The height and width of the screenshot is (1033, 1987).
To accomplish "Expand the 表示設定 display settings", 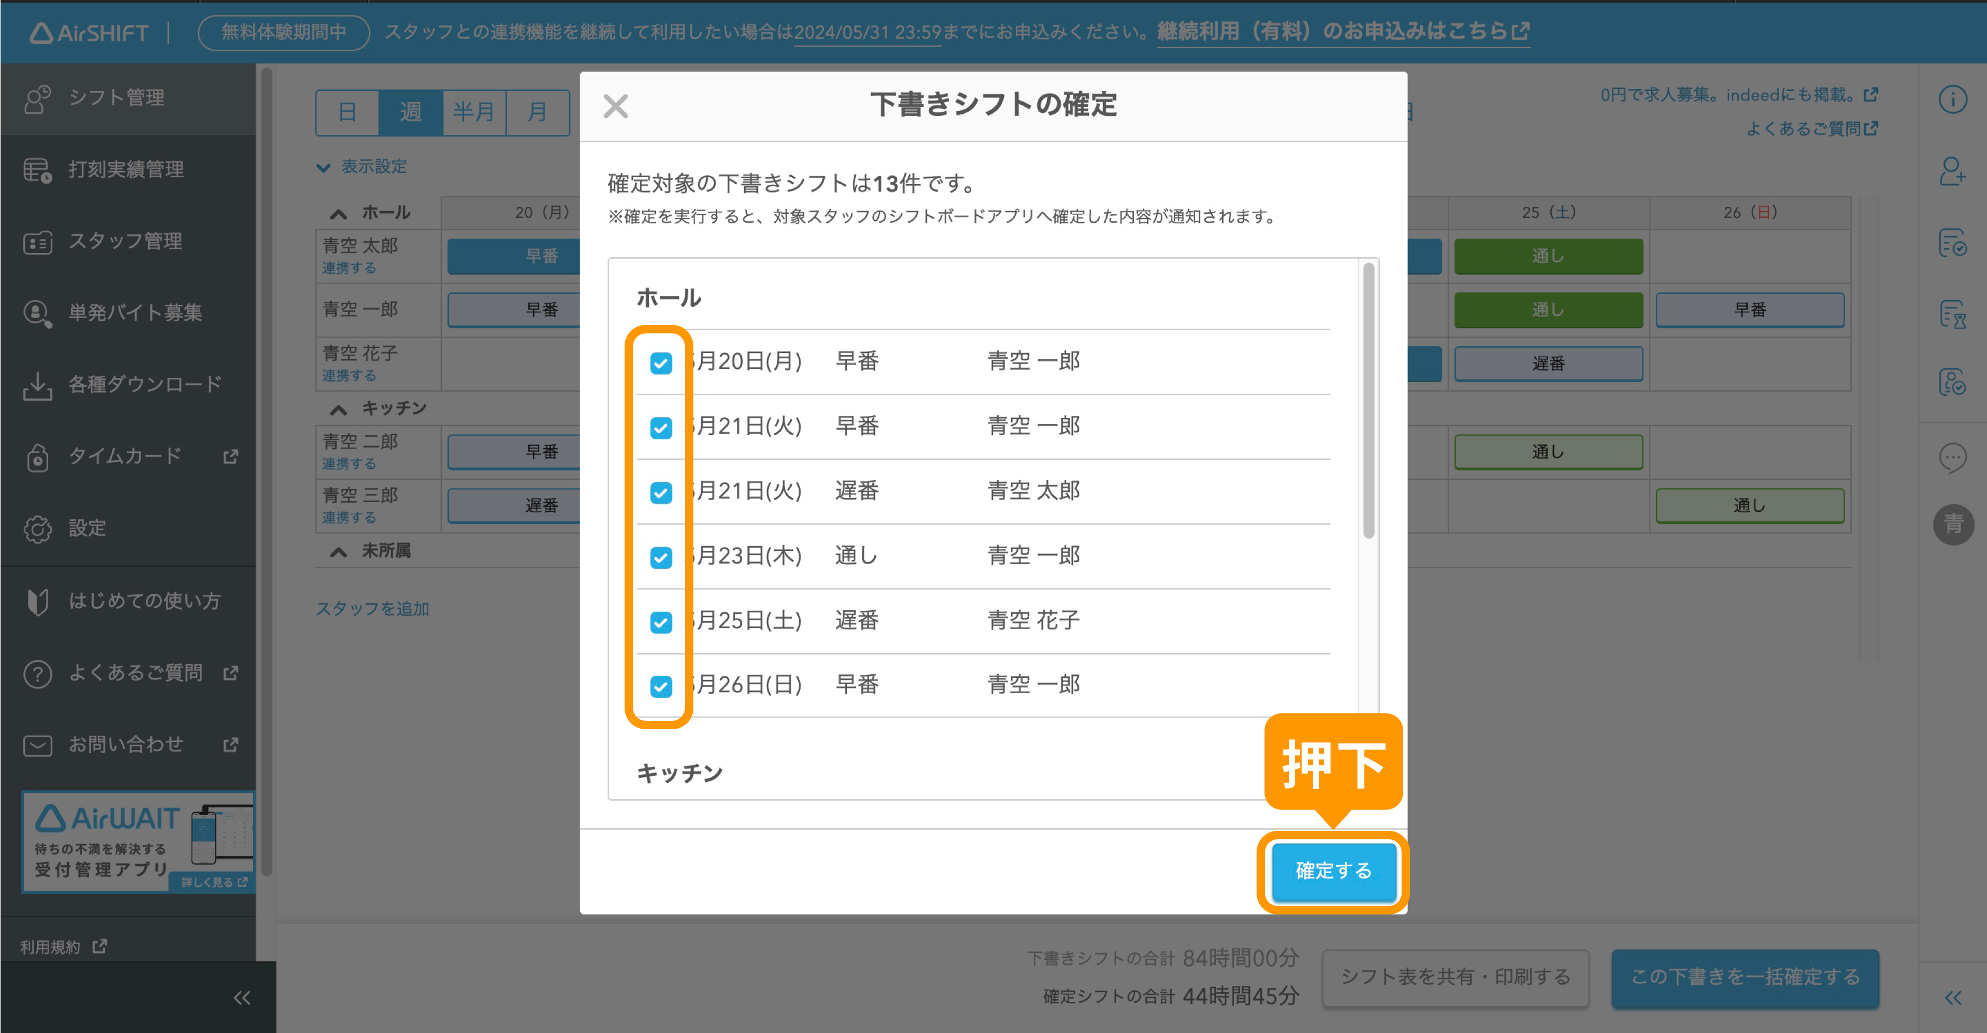I will (x=361, y=167).
